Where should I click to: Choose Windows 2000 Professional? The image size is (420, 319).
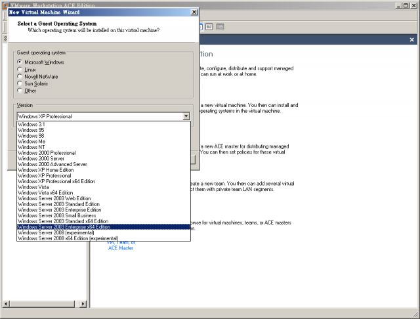(x=104, y=153)
